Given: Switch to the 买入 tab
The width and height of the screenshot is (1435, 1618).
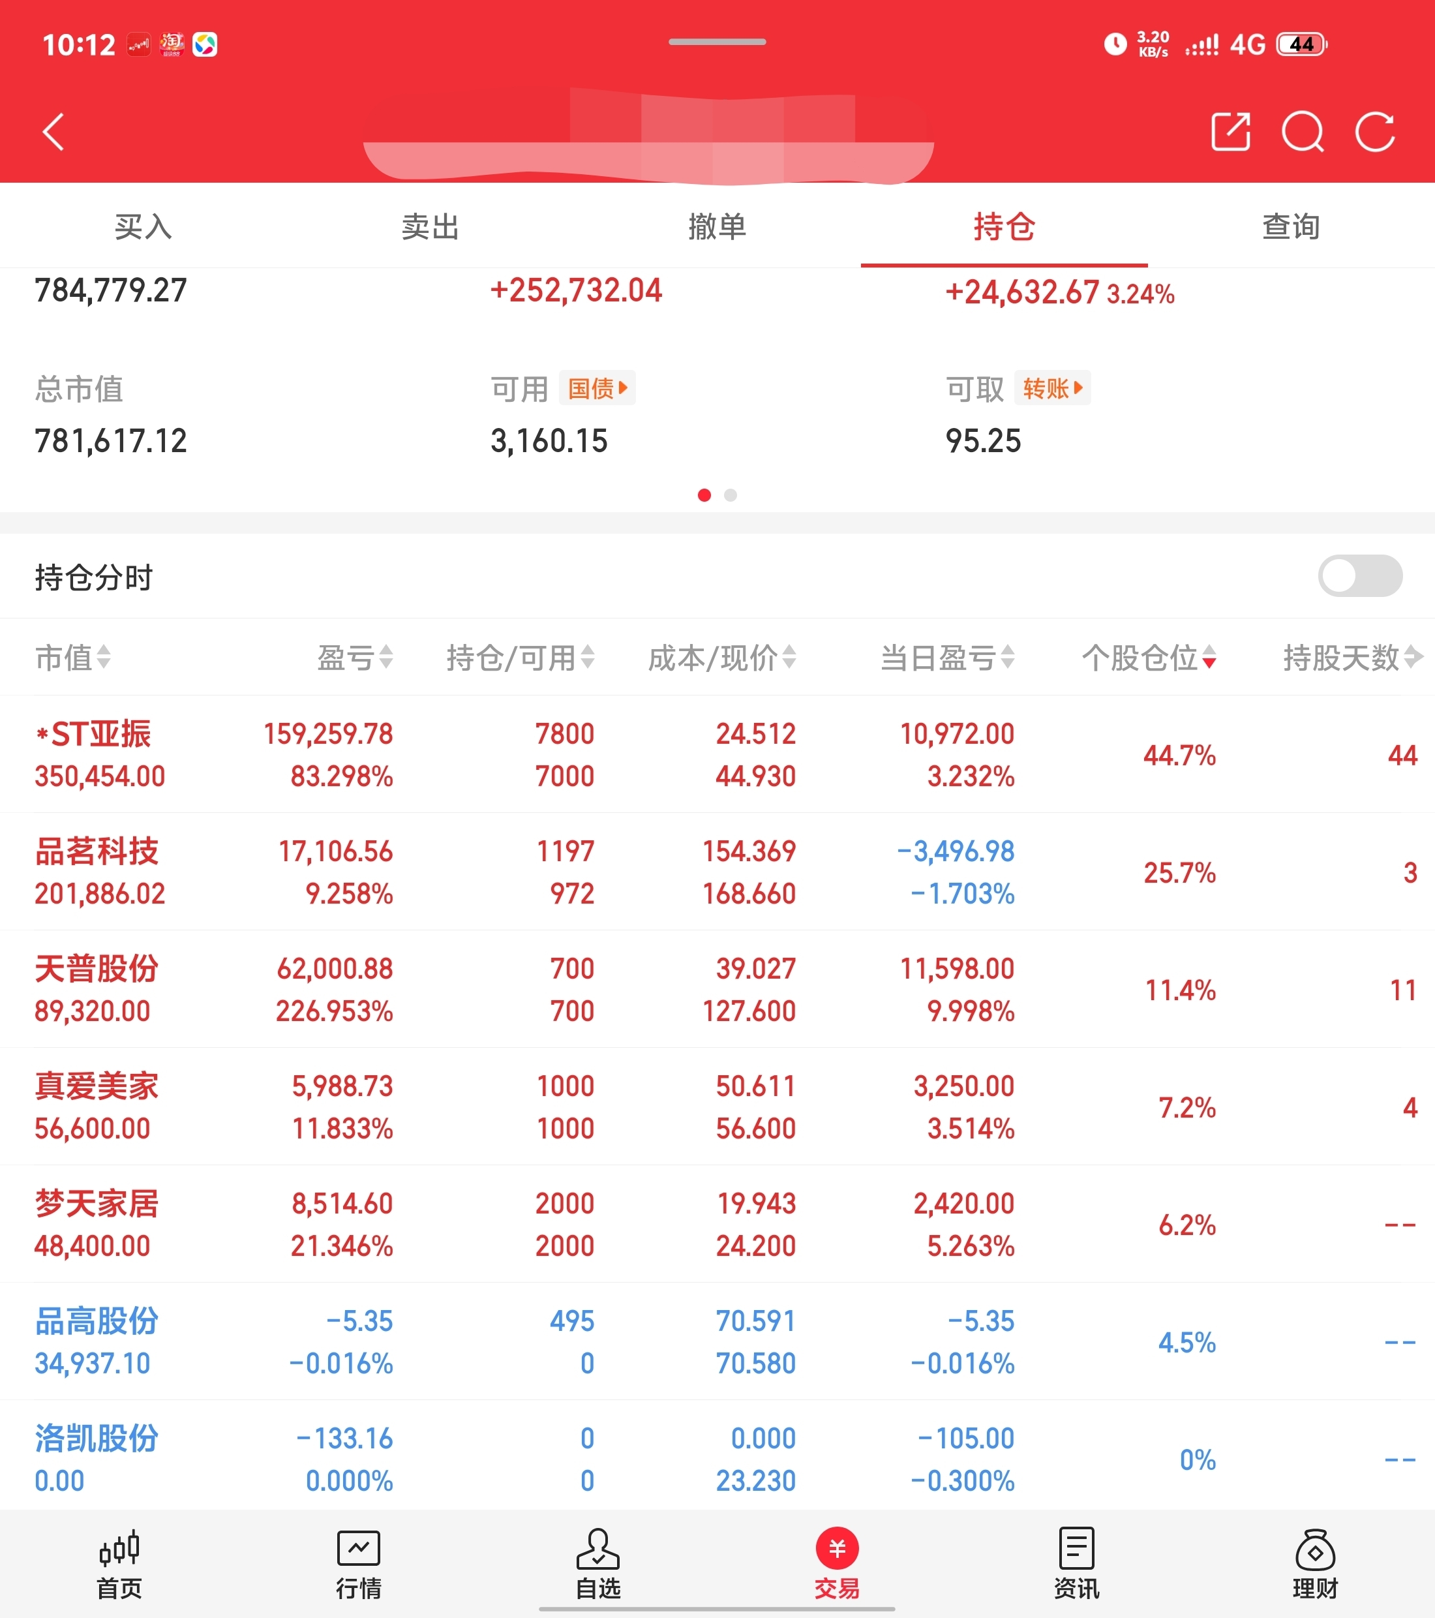Looking at the screenshot, I should tap(143, 227).
